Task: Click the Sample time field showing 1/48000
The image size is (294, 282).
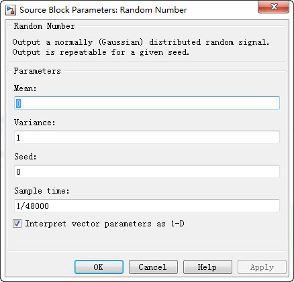Action: point(147,206)
